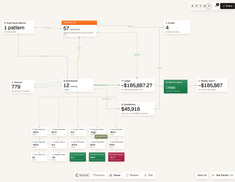Open the white 2x Latte $11 card
This screenshot has height=182, width=235.
point(58,145)
